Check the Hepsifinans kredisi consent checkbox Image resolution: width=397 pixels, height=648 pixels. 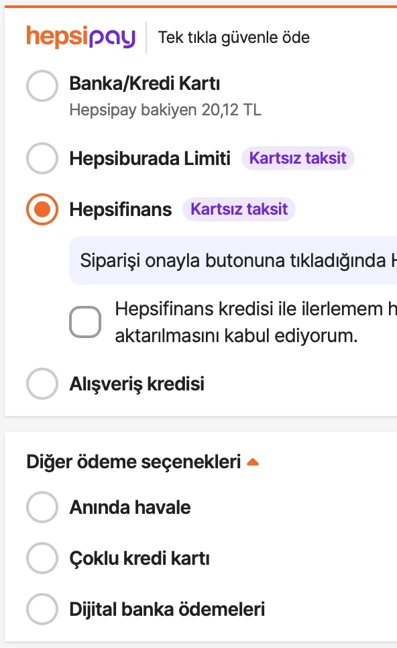85,321
